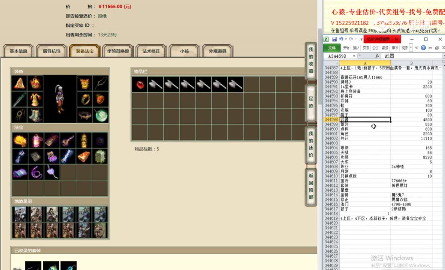445x270 pixels.
Task: Select the dreamcatcher pendant equipment icon
Action: [19, 115]
